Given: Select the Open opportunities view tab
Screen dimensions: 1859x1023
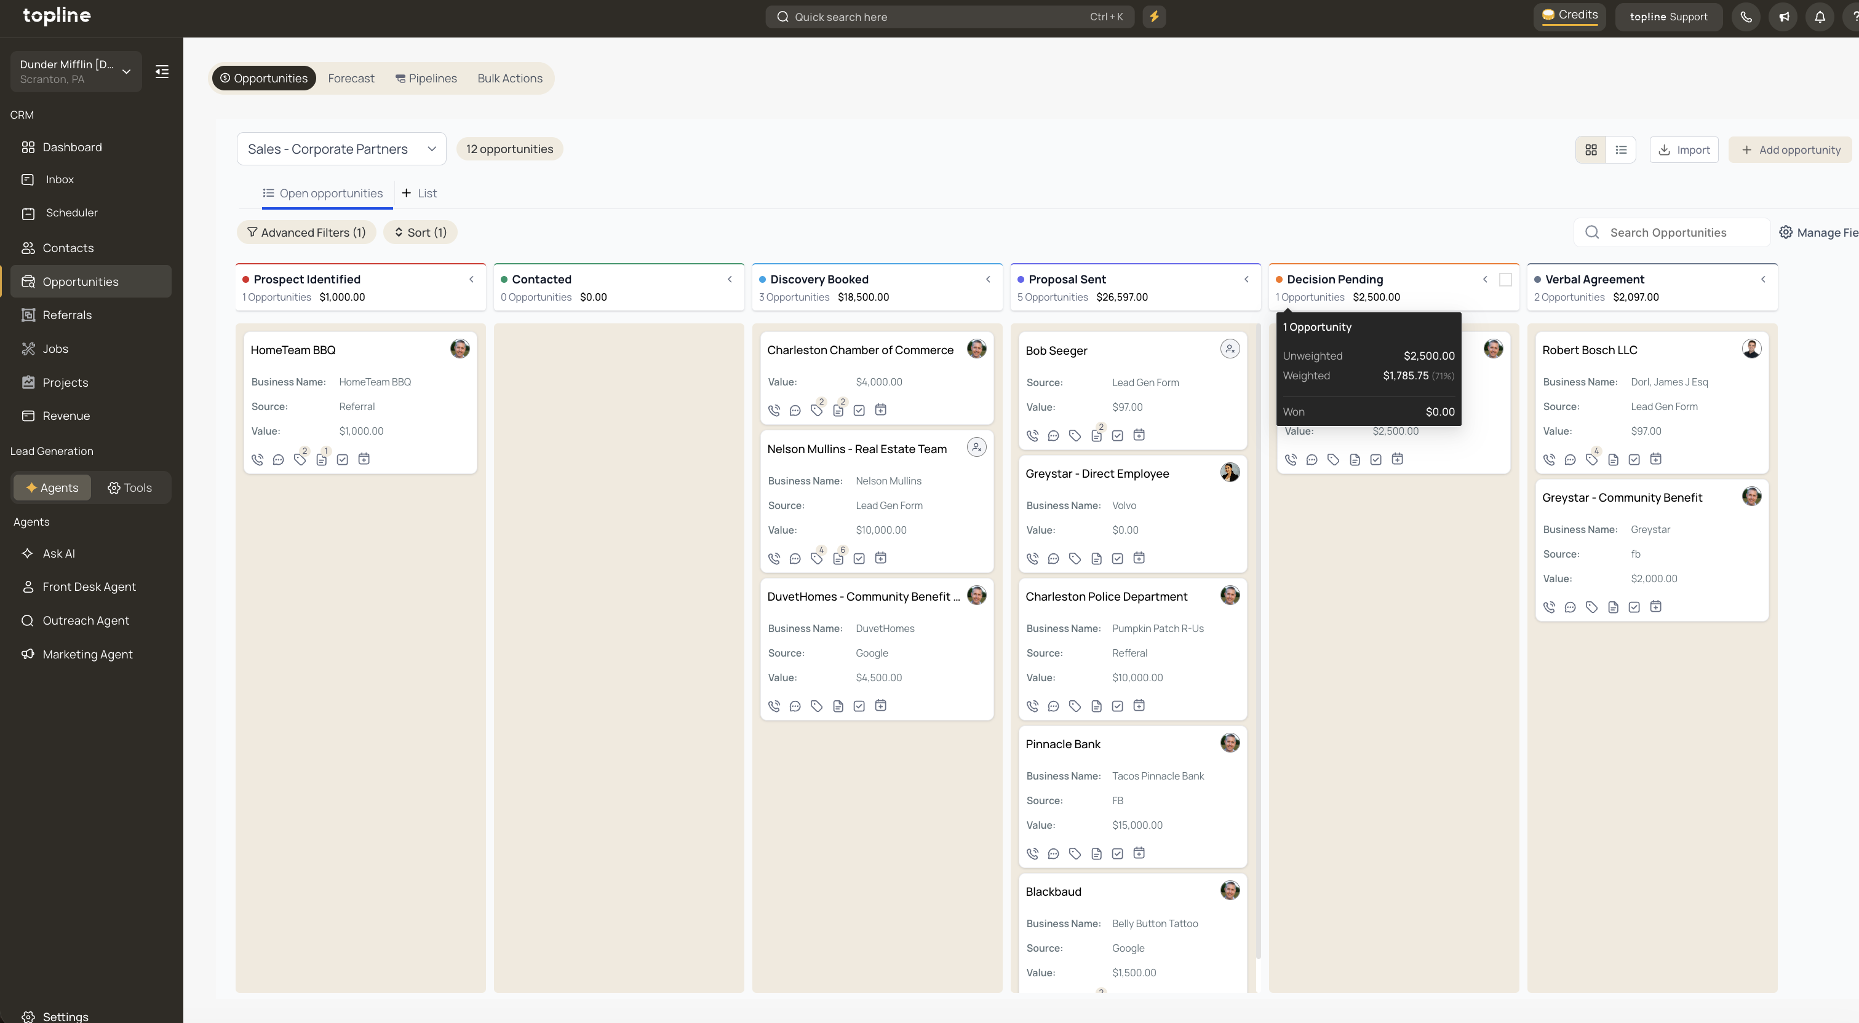Looking at the screenshot, I should [322, 193].
